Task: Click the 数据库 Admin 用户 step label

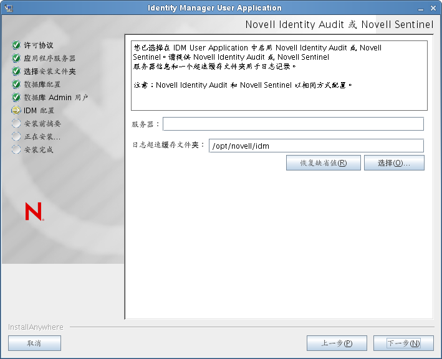Action: (56, 97)
